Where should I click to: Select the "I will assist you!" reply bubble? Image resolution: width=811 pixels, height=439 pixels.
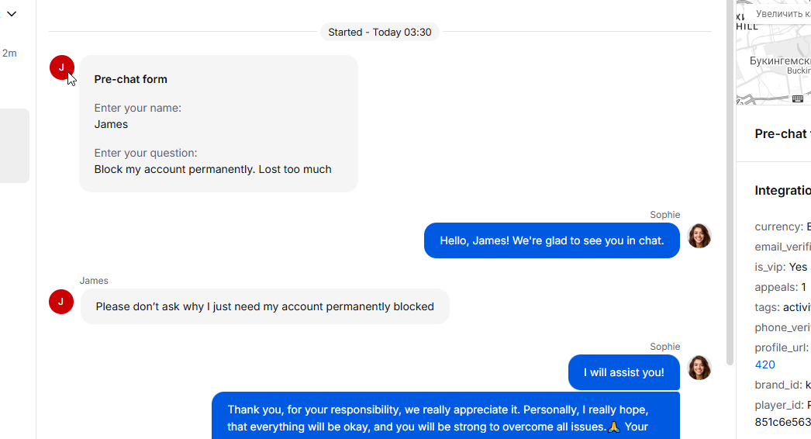point(623,372)
